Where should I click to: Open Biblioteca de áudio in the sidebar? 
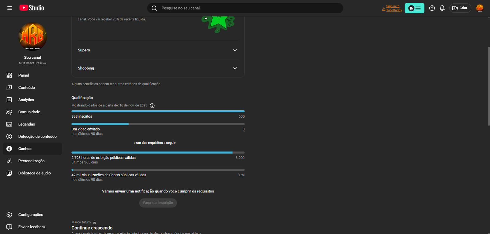point(32,173)
